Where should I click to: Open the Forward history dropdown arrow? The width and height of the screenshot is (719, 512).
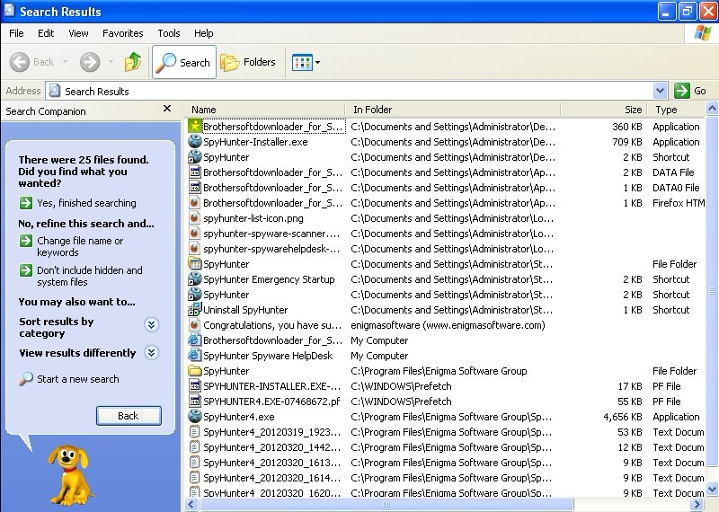(x=111, y=61)
